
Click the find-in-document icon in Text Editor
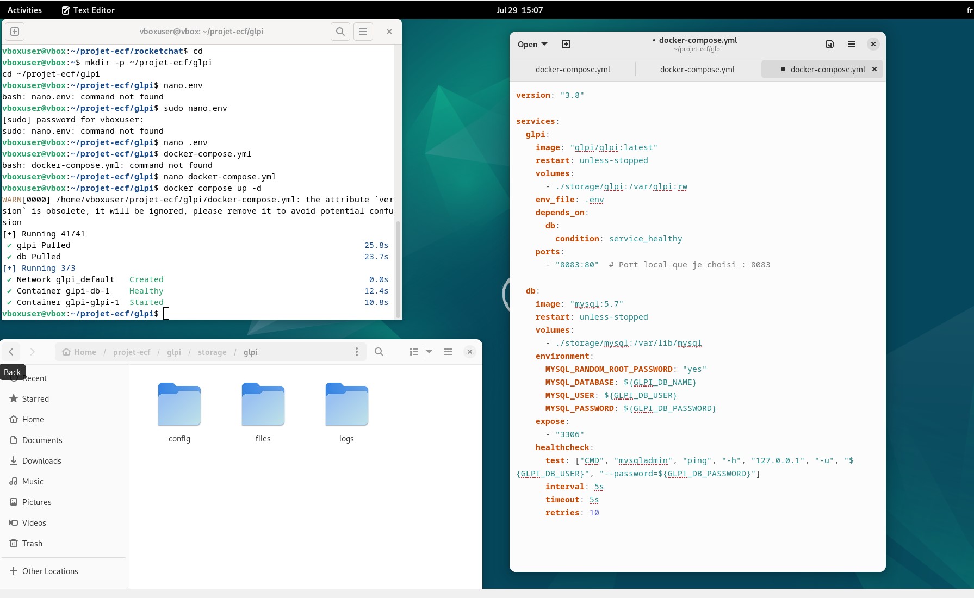(x=830, y=44)
